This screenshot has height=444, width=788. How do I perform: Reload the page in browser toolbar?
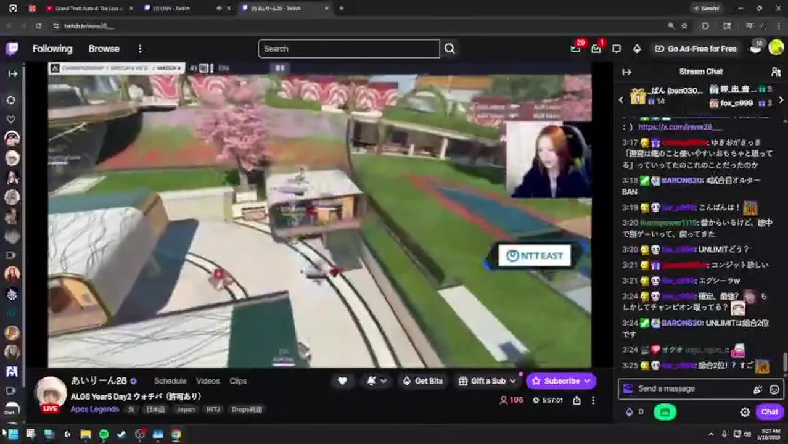pos(38,26)
